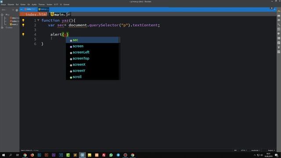Click the 'yaz' function name in line 1

click(65, 21)
